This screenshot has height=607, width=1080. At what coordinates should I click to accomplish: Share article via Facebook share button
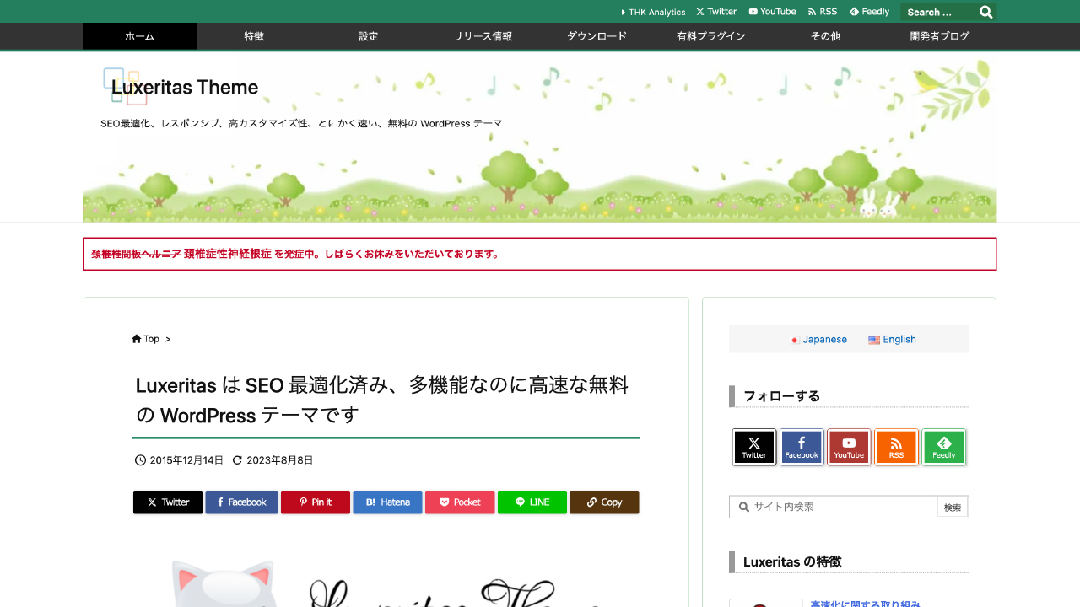click(241, 502)
